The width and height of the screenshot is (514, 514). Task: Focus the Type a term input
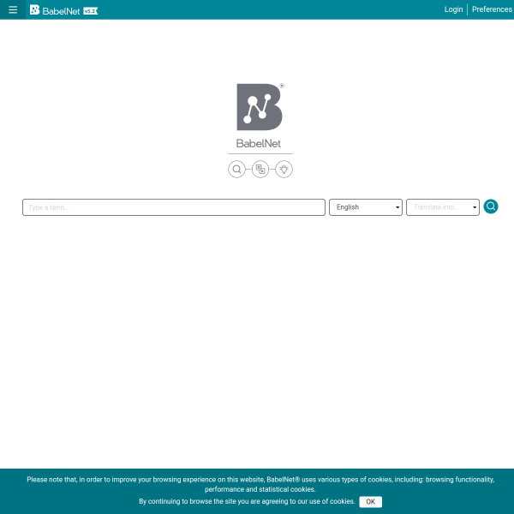(x=174, y=207)
